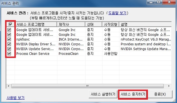Close the 서비스 관리 window
This screenshot has height=103, width=177.
click(169, 2)
